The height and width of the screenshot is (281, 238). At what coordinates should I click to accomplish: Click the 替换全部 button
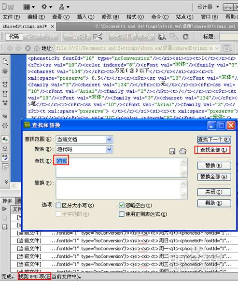pyautogui.click(x=214, y=177)
